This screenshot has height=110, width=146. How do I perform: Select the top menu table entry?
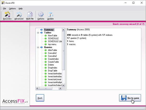coord(52,44)
